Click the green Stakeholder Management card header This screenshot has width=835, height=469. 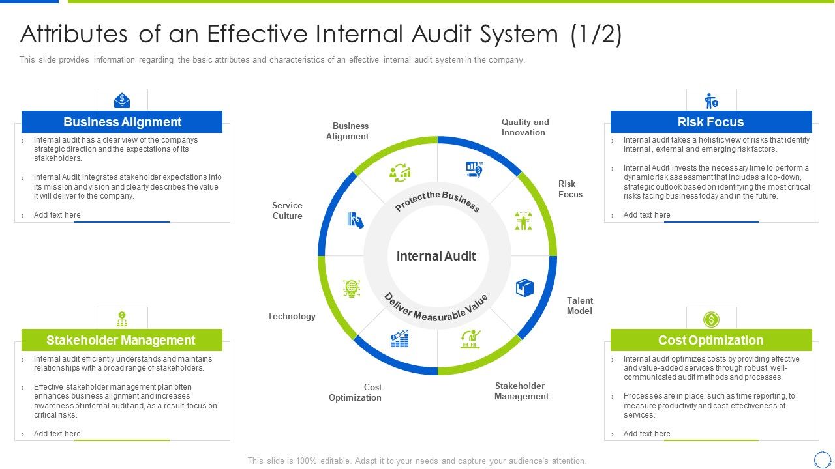[122, 340]
